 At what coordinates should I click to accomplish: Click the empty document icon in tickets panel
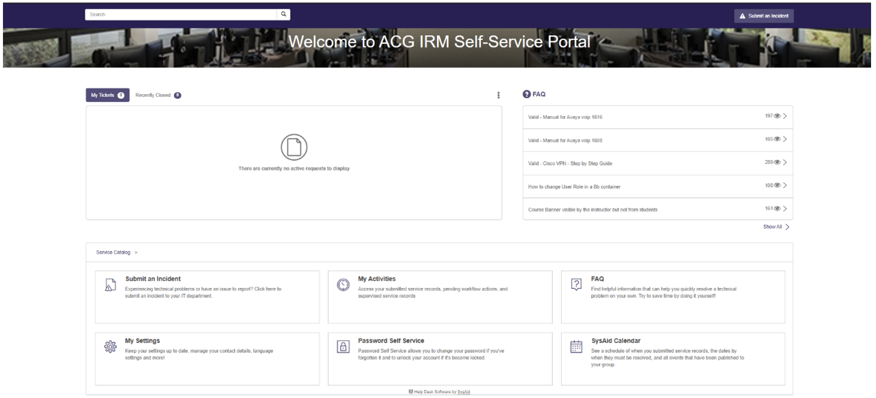tap(294, 147)
